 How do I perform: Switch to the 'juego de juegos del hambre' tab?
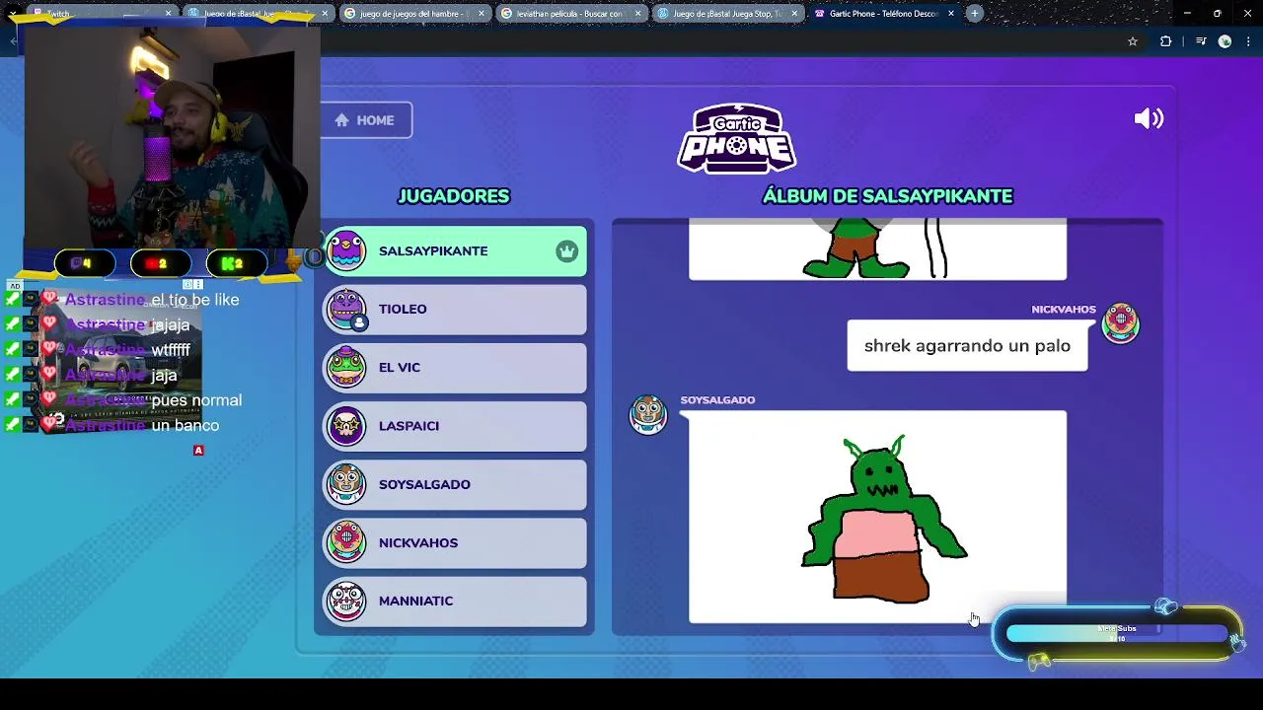414,14
